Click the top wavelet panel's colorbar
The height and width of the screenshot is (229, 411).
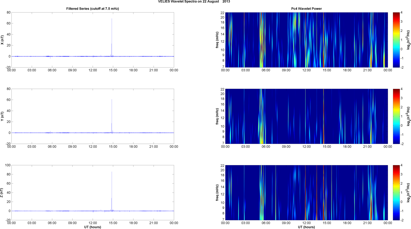tap(396, 40)
